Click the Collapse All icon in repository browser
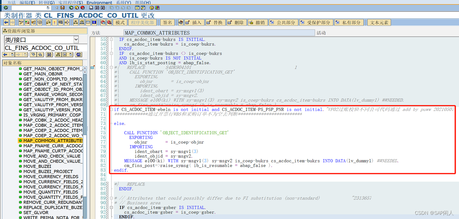This screenshot has width=459, height=219. point(40,55)
